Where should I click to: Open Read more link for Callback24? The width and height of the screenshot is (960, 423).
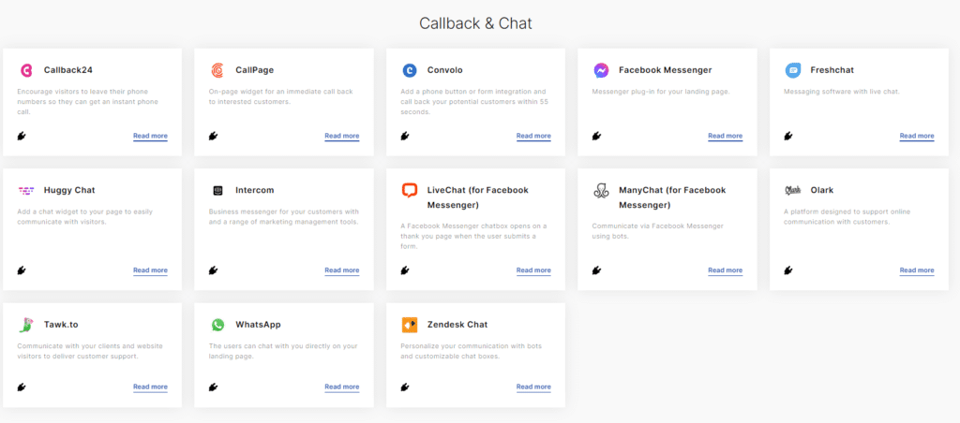150,136
